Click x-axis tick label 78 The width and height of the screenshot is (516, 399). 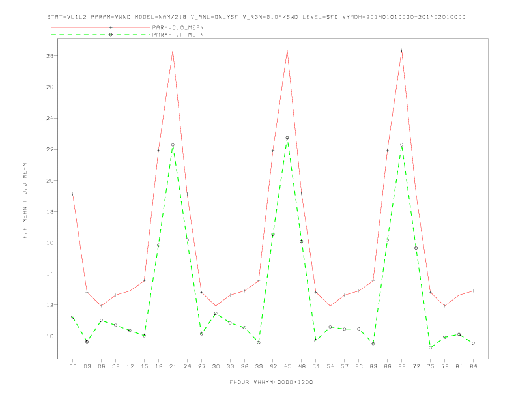pos(444,366)
